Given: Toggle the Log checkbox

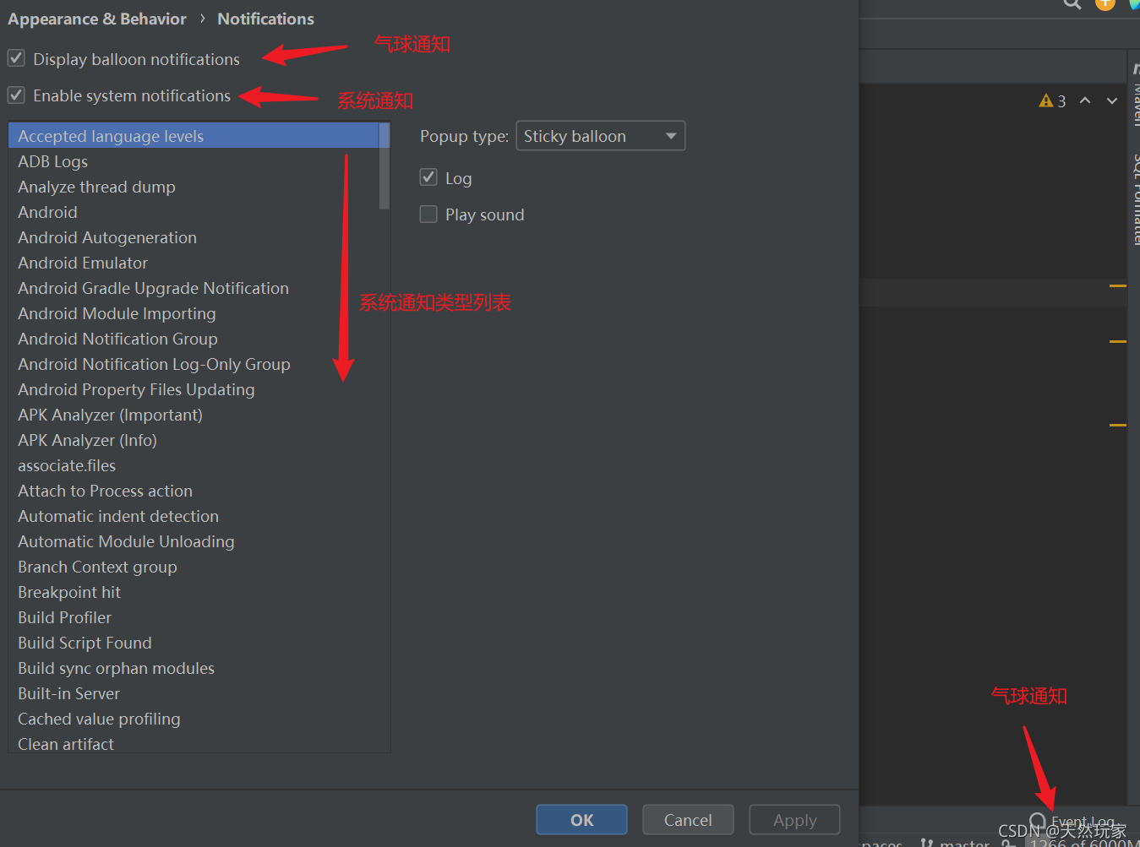Looking at the screenshot, I should (428, 177).
